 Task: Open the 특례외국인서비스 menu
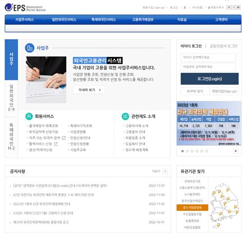coord(103,20)
